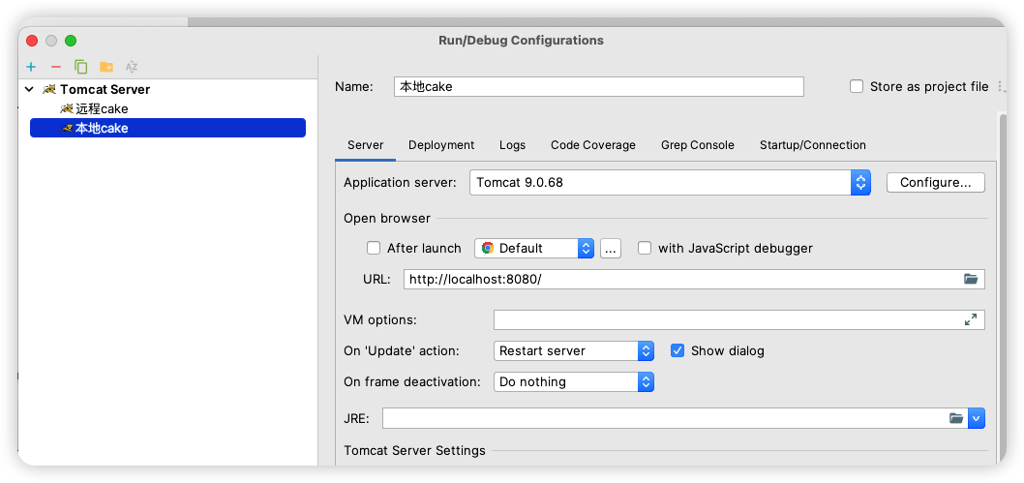Image resolution: width=1024 pixels, height=483 pixels.
Task: Switch to the Grep Console tab
Action: click(698, 145)
